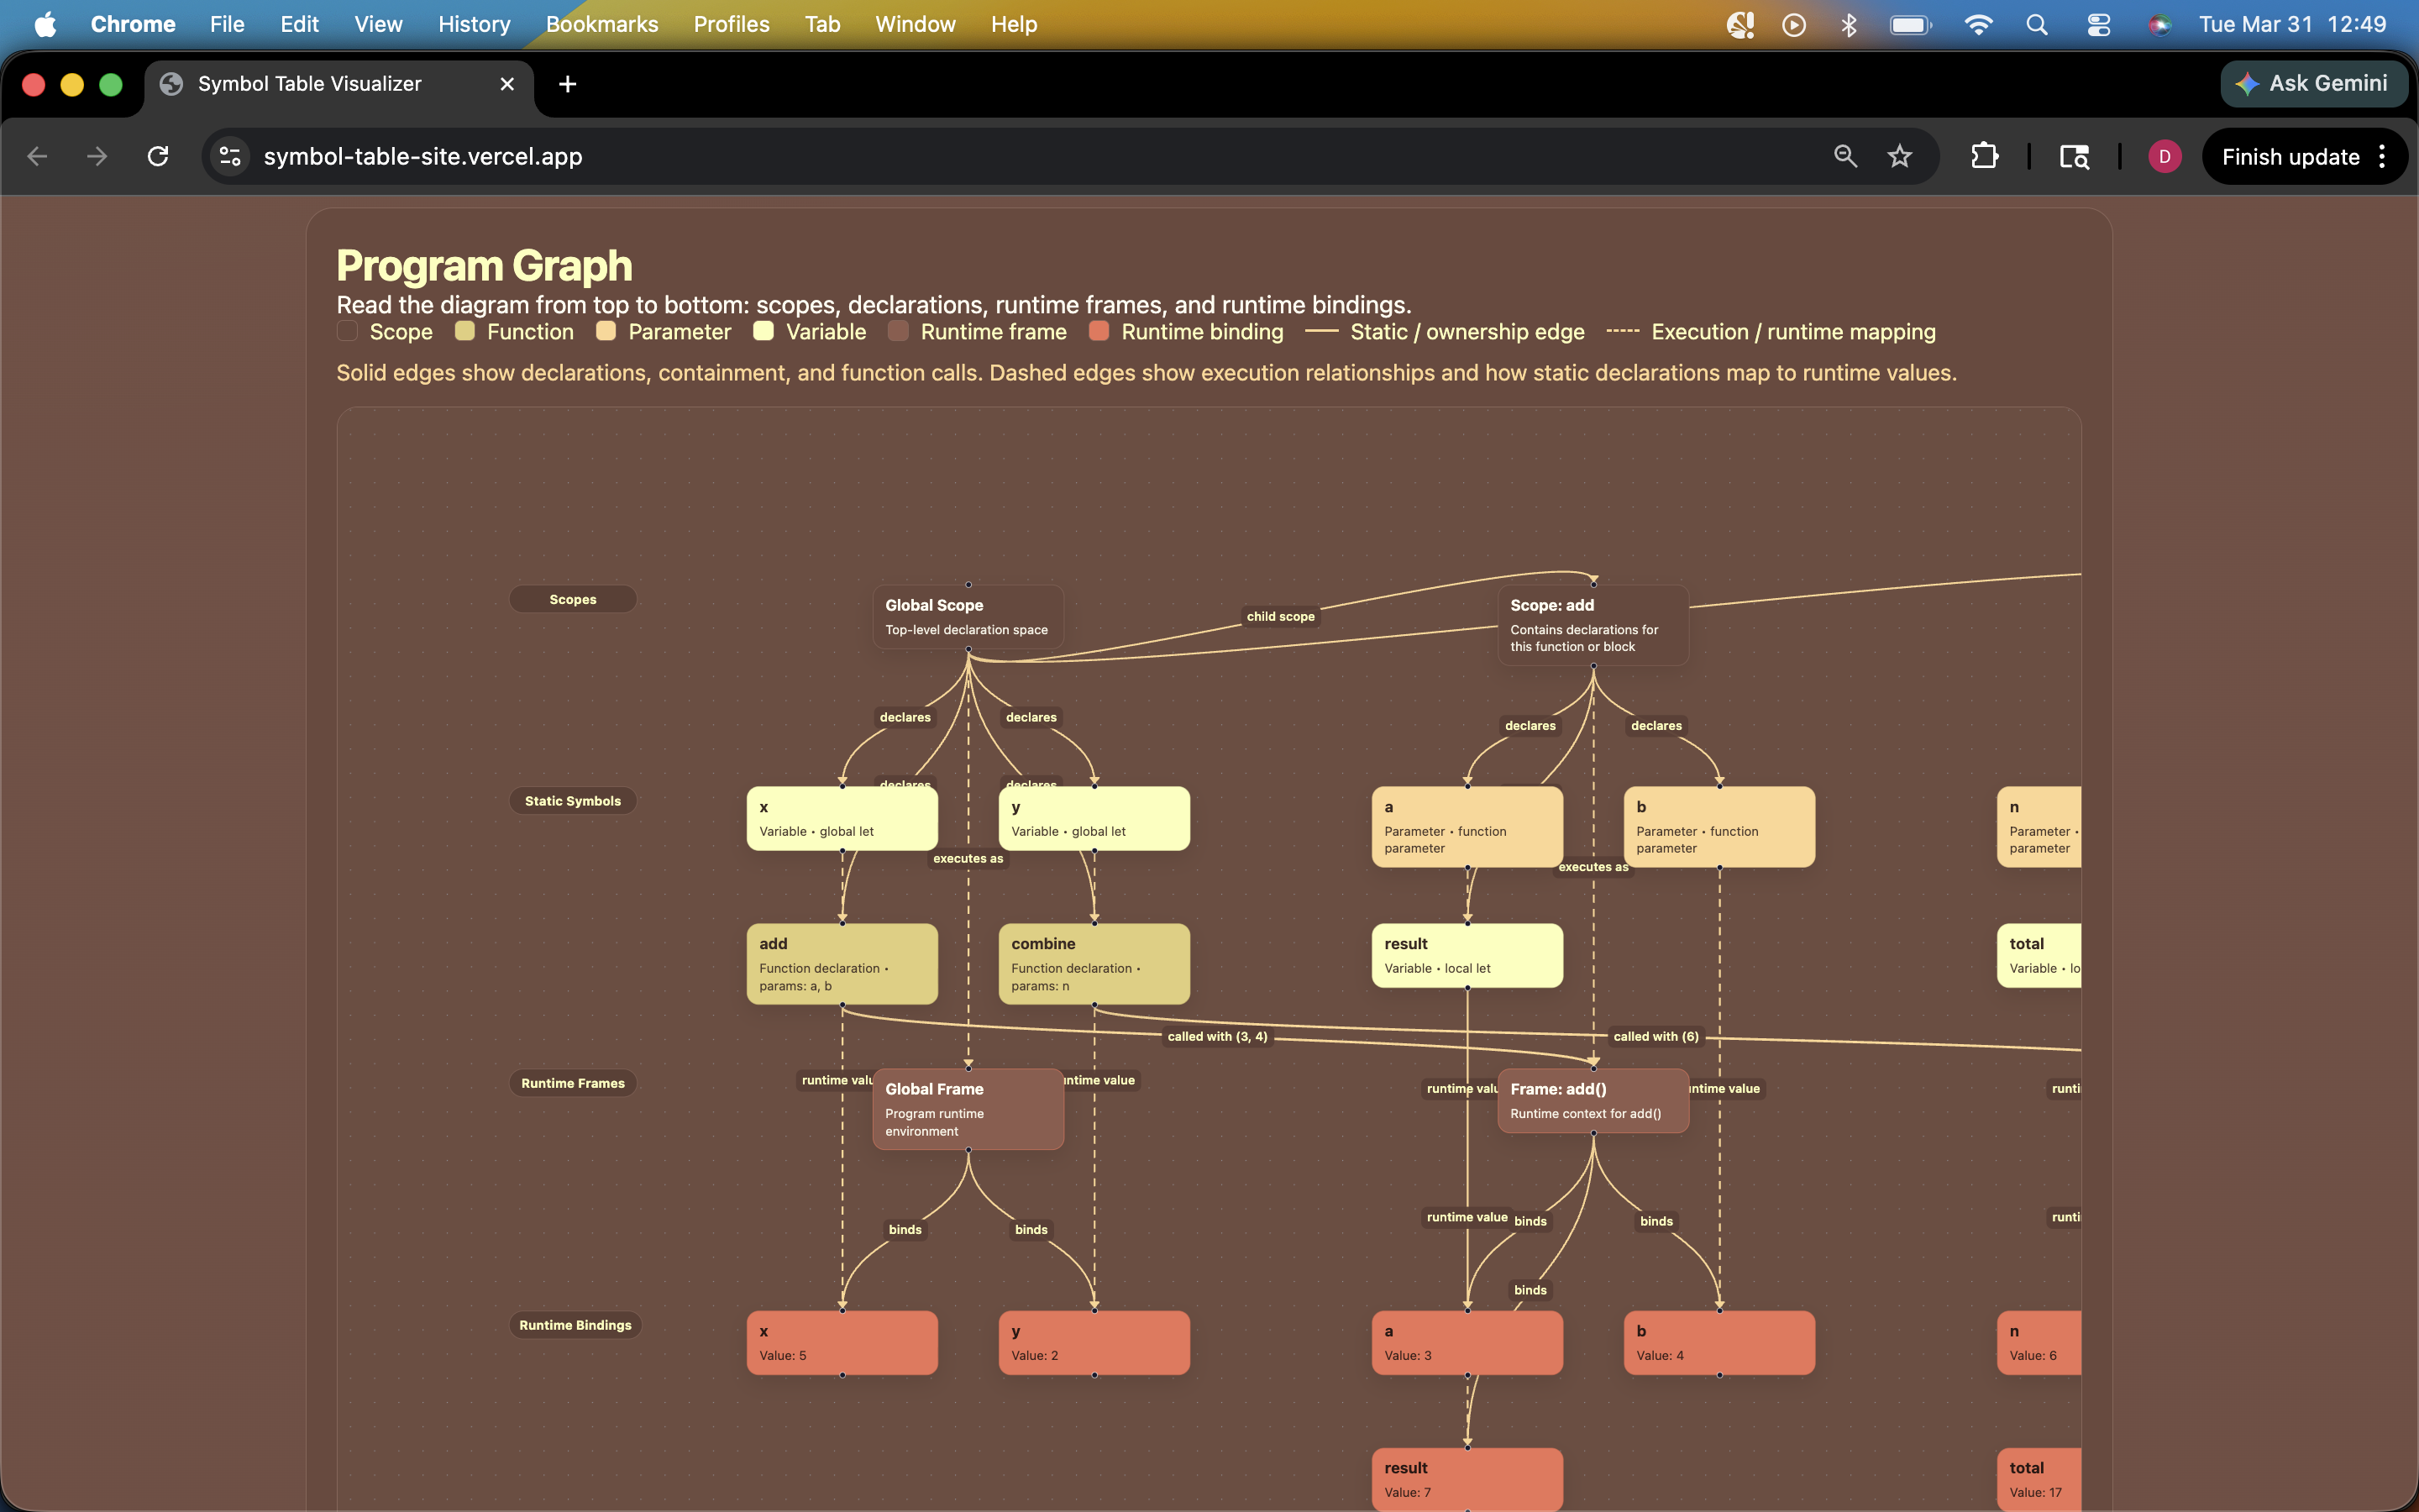
Task: Select the Frame: add() node
Action: click(1593, 1100)
